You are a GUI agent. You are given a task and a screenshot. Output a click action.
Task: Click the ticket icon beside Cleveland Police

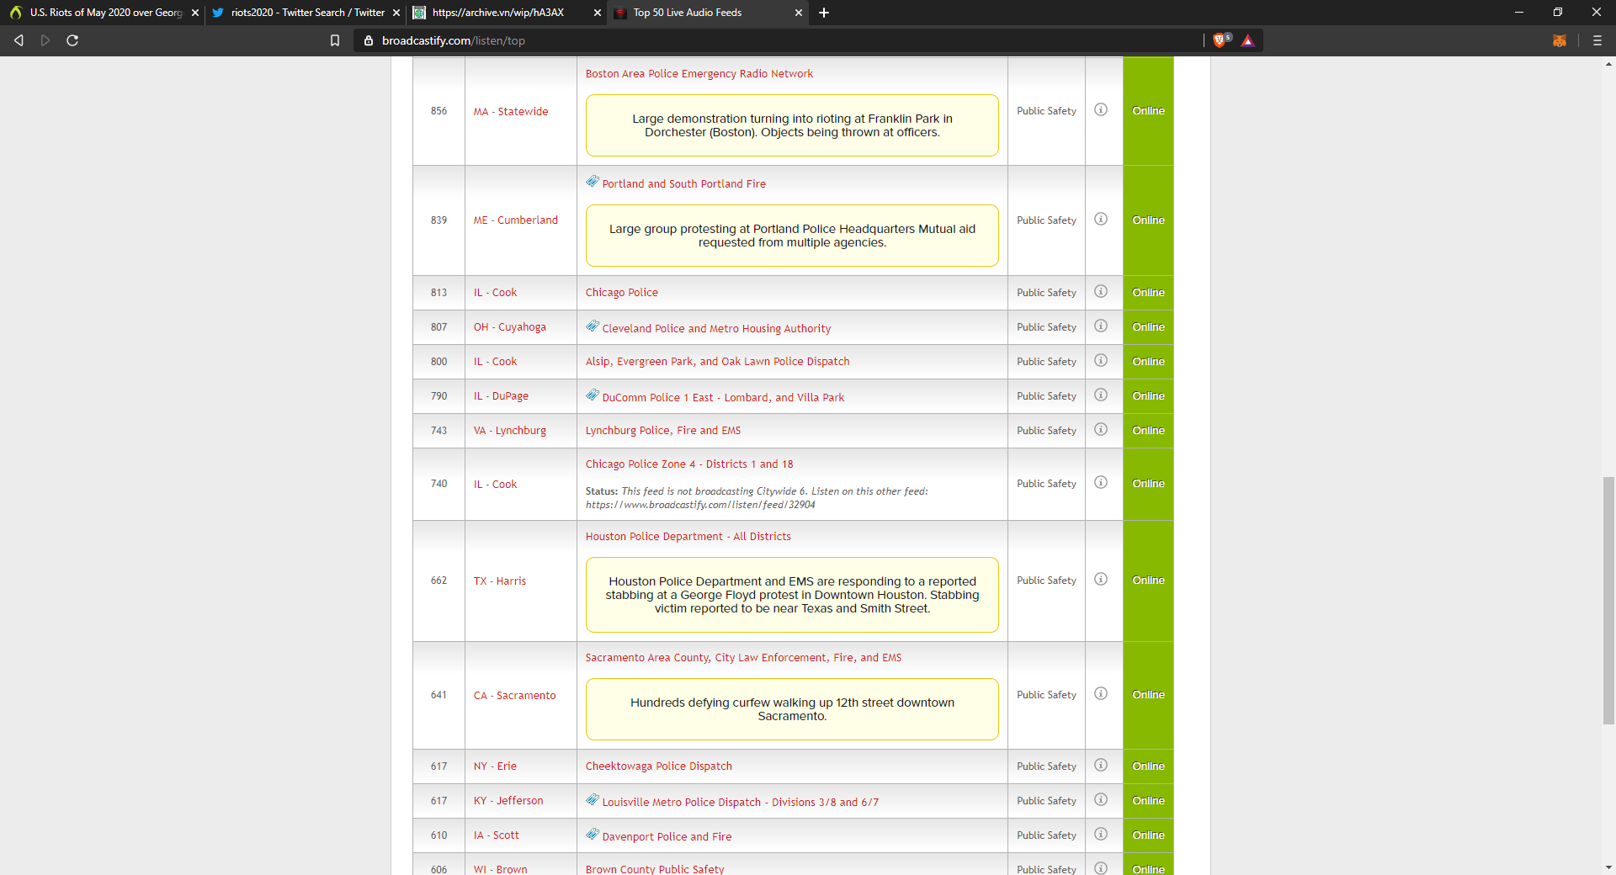593,326
